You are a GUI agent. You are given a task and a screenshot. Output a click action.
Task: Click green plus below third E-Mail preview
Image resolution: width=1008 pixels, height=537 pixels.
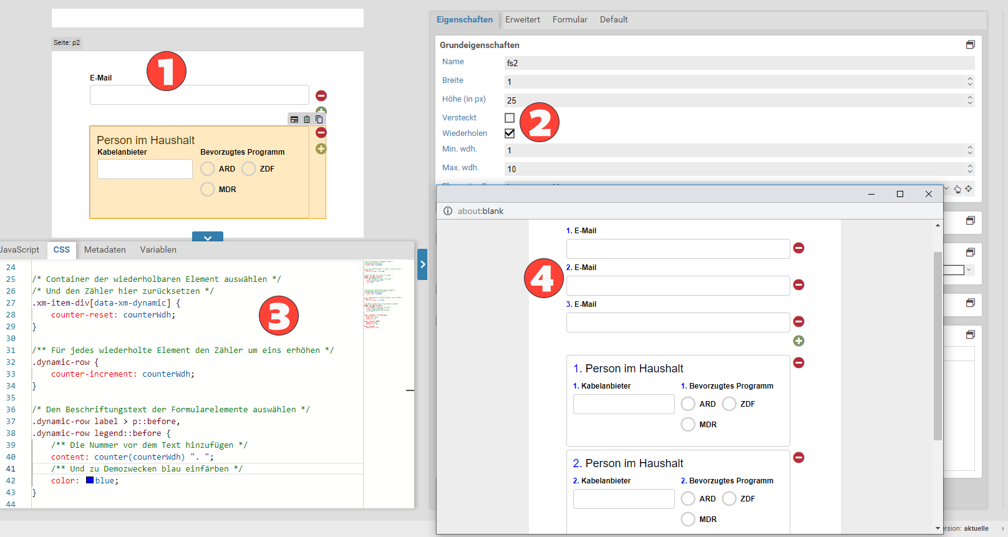(798, 341)
